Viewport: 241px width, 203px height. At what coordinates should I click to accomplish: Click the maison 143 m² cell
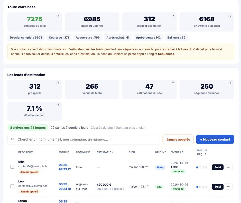click(x=139, y=186)
